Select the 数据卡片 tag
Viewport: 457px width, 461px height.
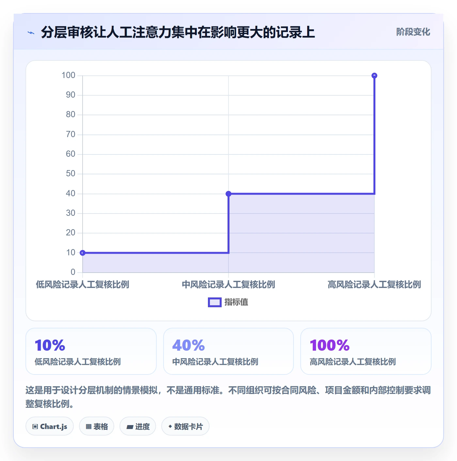pyautogui.click(x=185, y=426)
